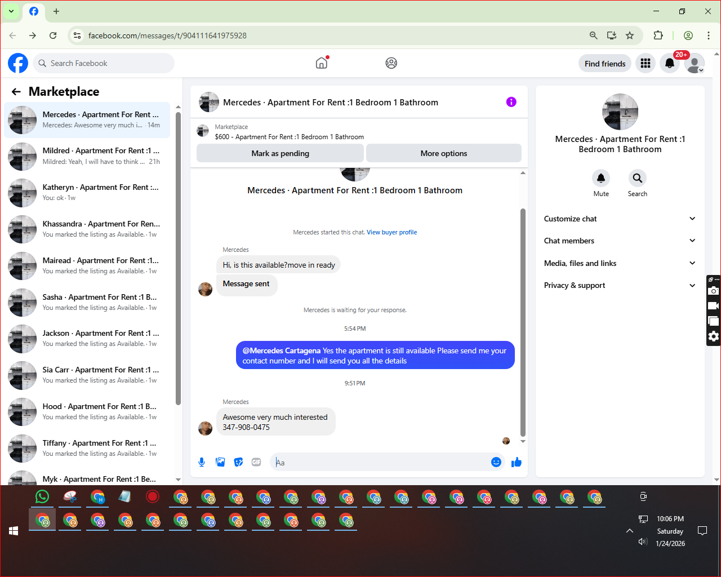Open the Facebook menu grid icon

coord(646,63)
